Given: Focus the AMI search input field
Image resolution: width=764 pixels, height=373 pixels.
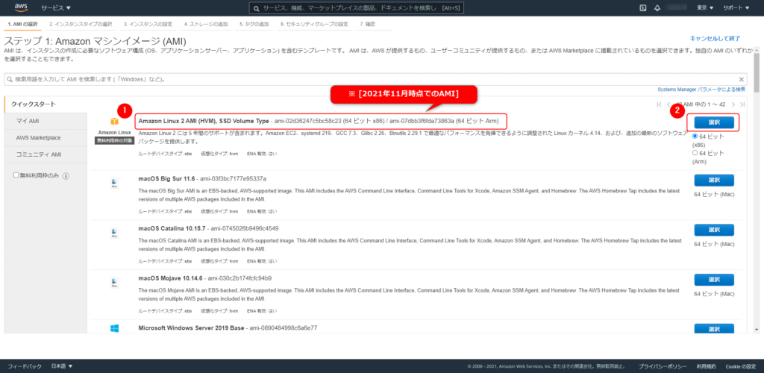Looking at the screenshot, I should 376,79.
